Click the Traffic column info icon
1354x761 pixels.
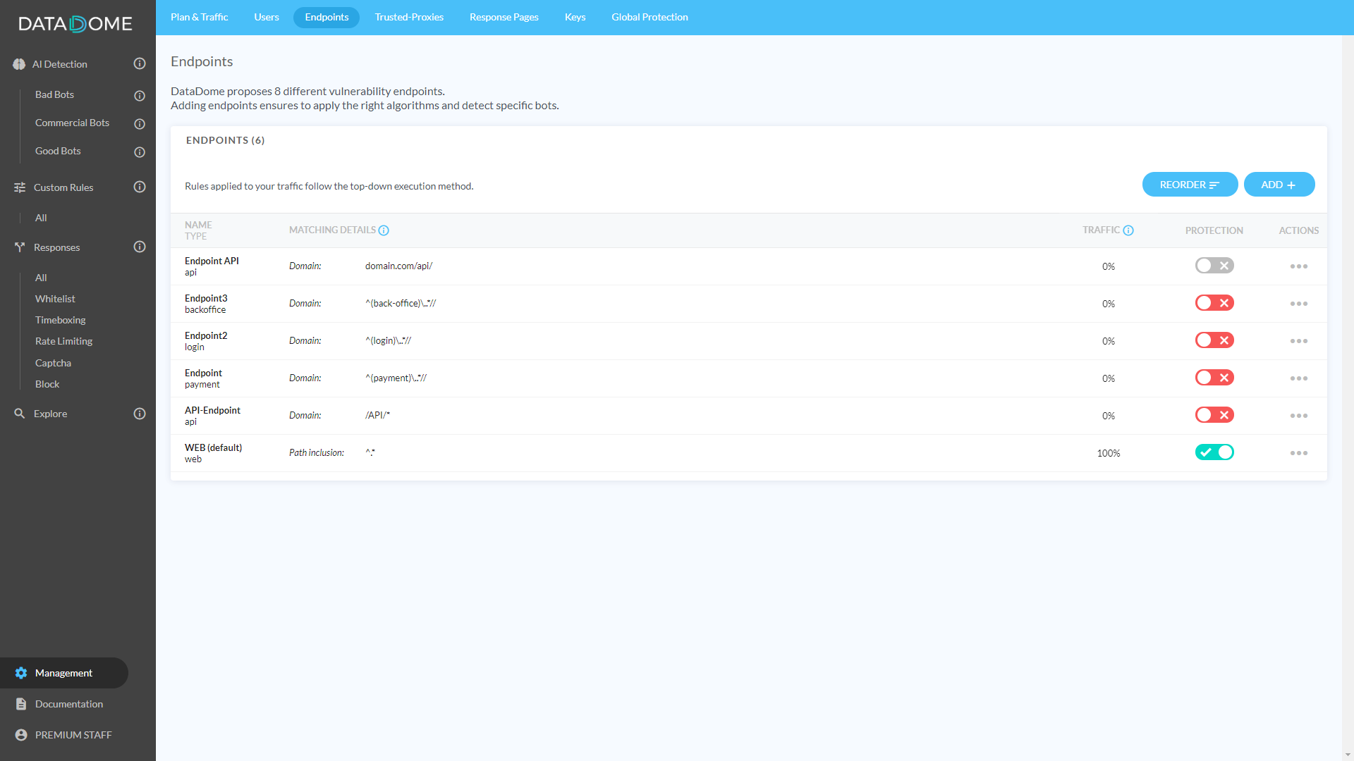(x=1128, y=230)
